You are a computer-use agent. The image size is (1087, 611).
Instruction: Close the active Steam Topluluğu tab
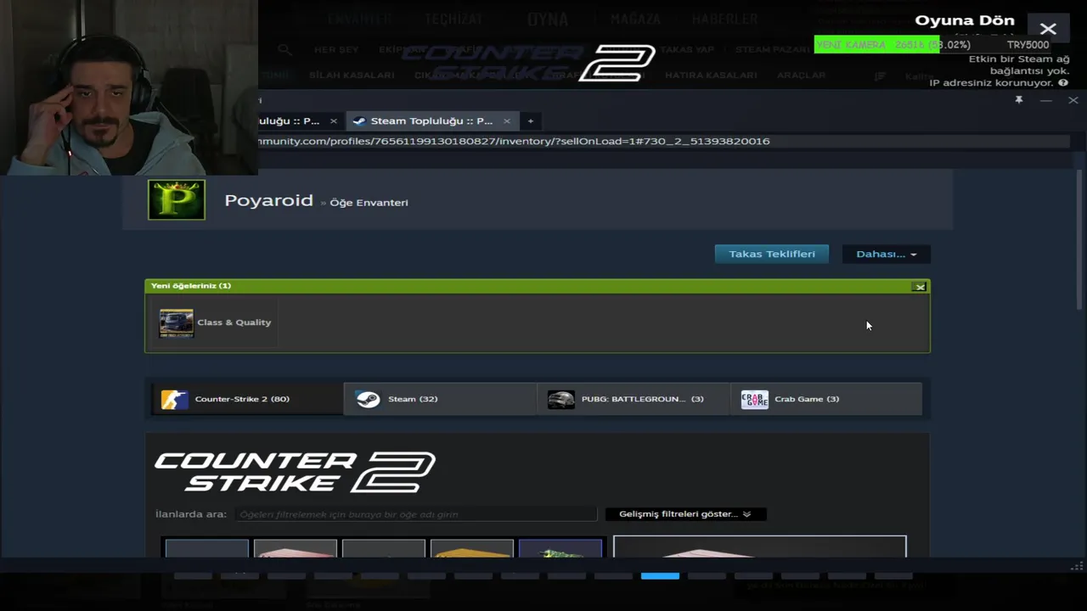click(x=507, y=121)
